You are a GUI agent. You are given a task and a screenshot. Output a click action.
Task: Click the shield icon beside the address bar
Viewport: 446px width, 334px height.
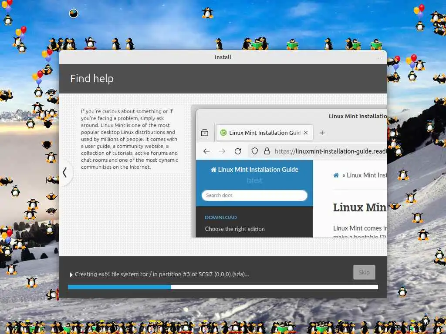pos(254,151)
